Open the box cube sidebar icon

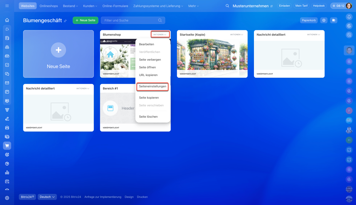7,164
